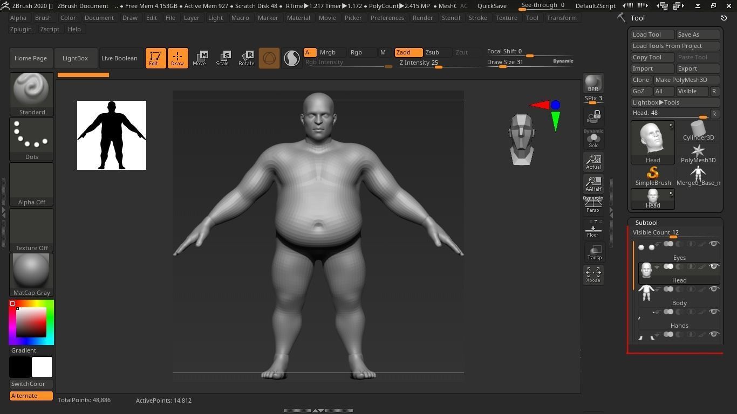This screenshot has width=737, height=414.
Task: Open the Brush menu
Action: click(x=43, y=18)
